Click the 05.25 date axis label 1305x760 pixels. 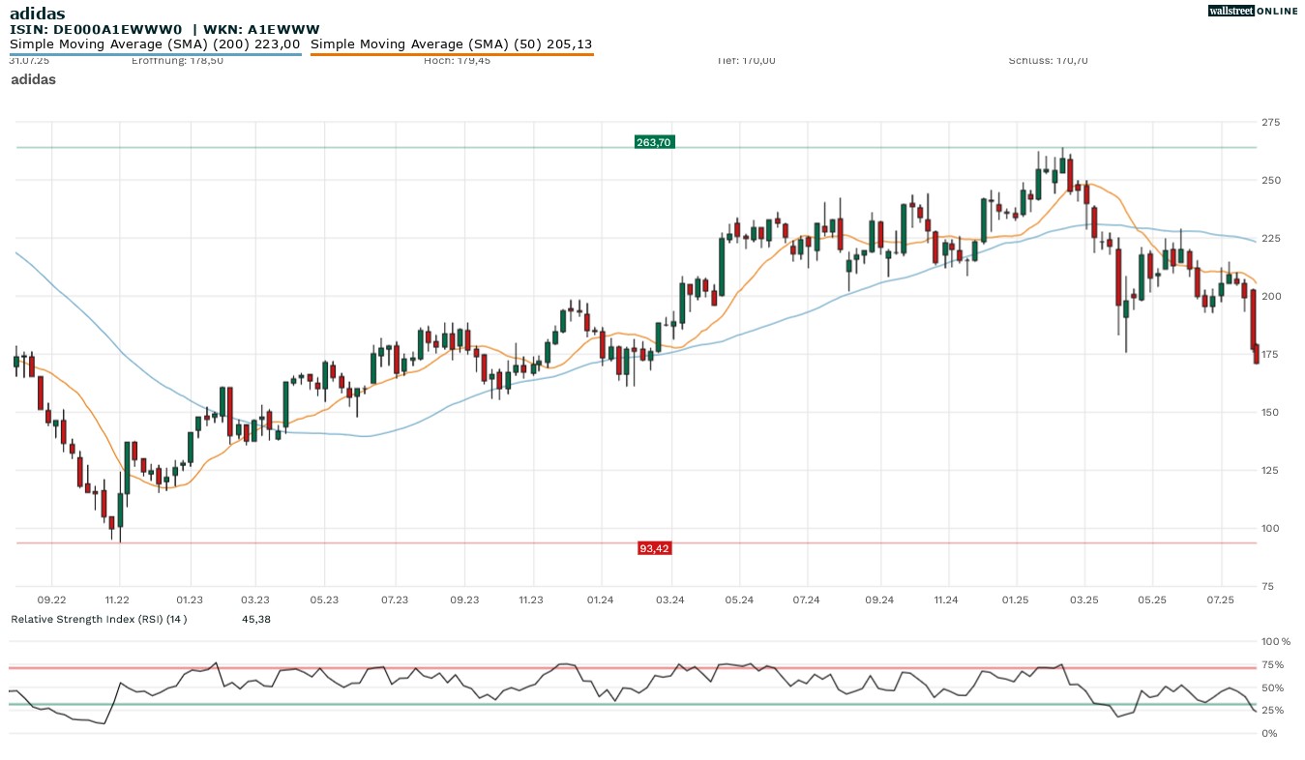click(1152, 599)
